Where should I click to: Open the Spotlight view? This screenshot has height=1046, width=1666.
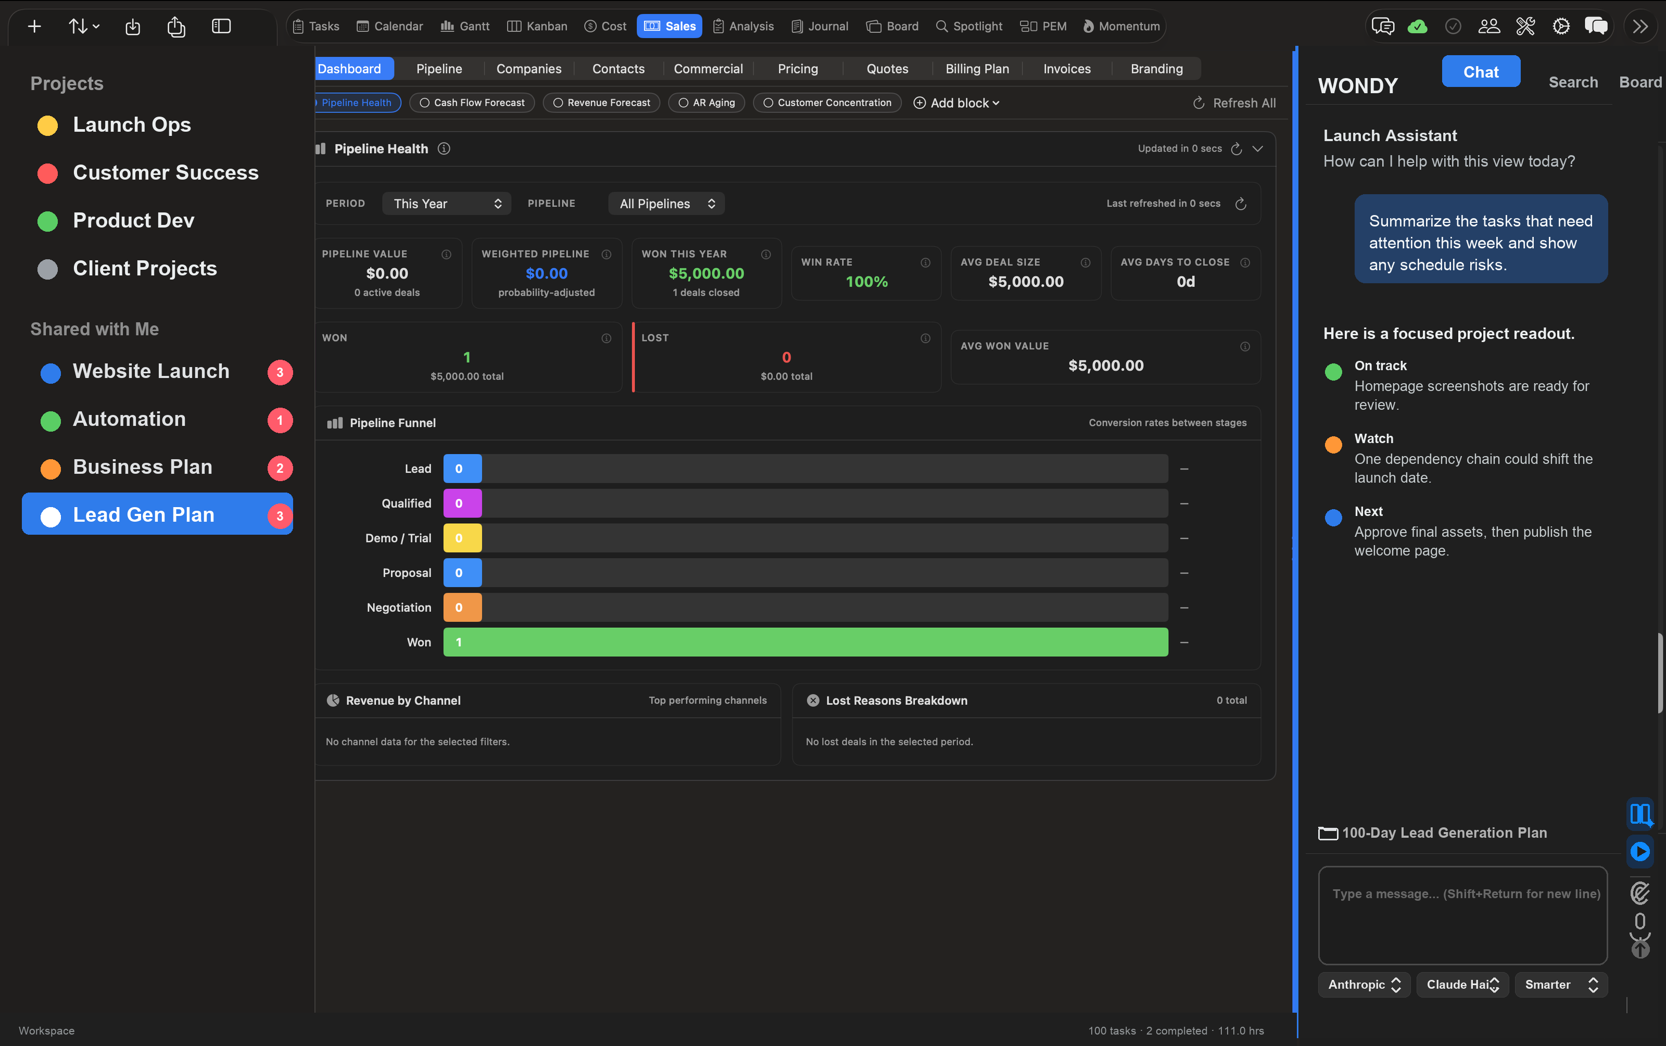coord(968,26)
